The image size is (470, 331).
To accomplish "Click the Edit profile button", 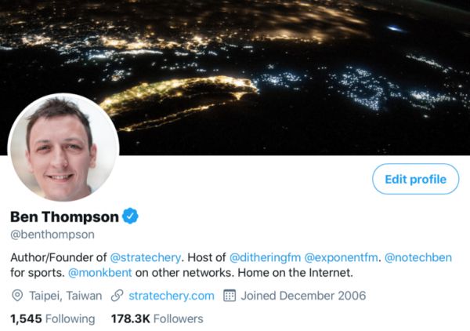I will 415,179.
